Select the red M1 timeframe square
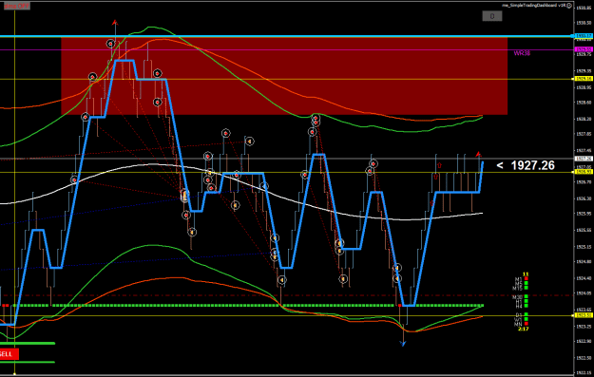 527,279
